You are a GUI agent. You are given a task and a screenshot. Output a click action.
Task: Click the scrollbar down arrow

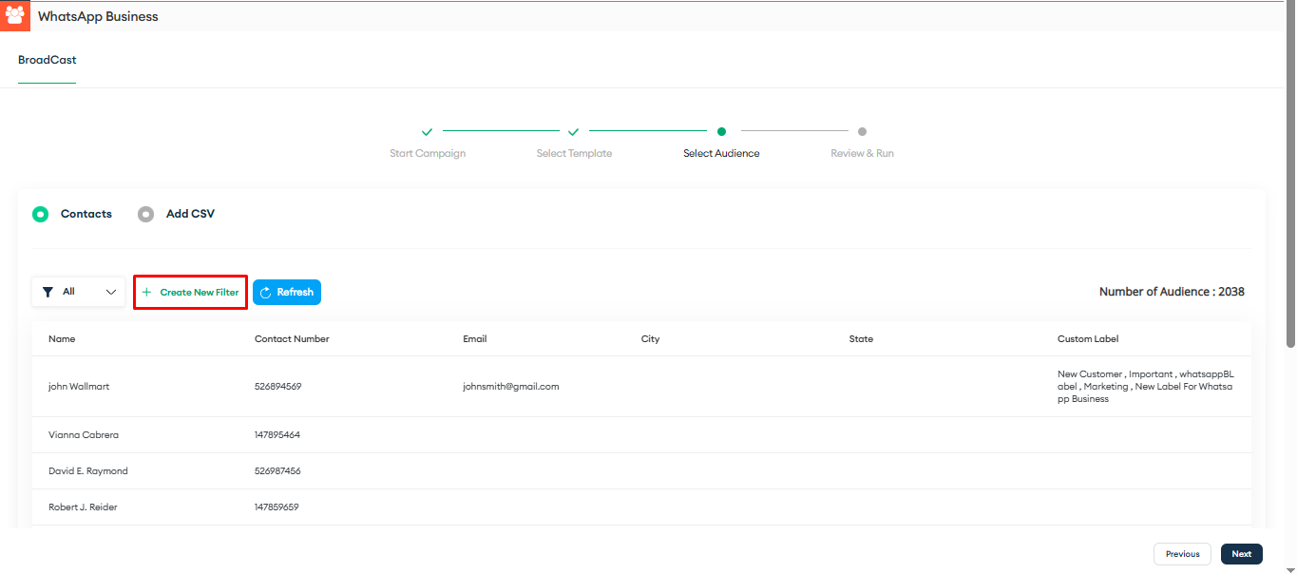1289,568
